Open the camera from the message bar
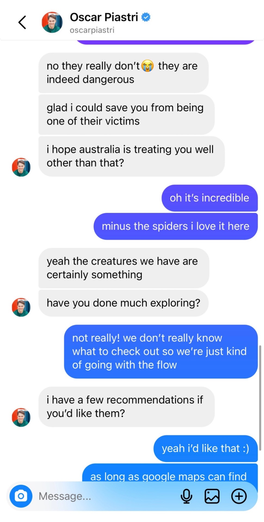Viewport: 264px width, 522px height. tap(21, 496)
